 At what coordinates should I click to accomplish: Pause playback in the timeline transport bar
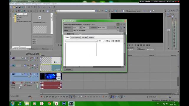[53, 97]
